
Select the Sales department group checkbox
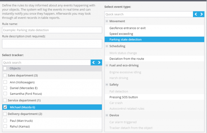click(x=5, y=75)
